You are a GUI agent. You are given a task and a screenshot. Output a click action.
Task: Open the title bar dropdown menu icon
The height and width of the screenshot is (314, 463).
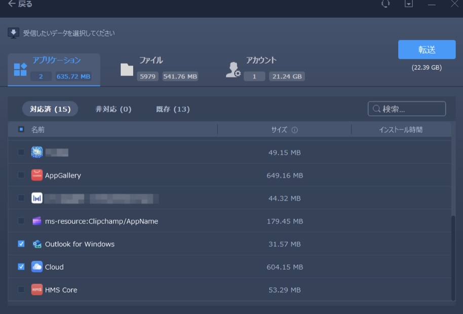(408, 4)
